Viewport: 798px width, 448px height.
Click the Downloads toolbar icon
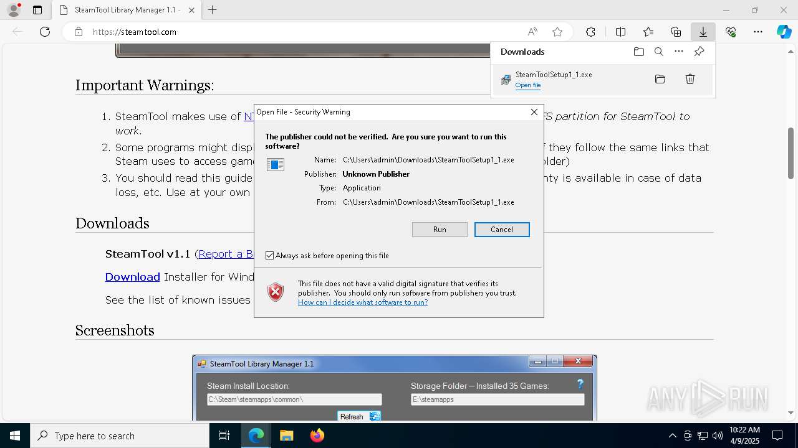tap(703, 32)
